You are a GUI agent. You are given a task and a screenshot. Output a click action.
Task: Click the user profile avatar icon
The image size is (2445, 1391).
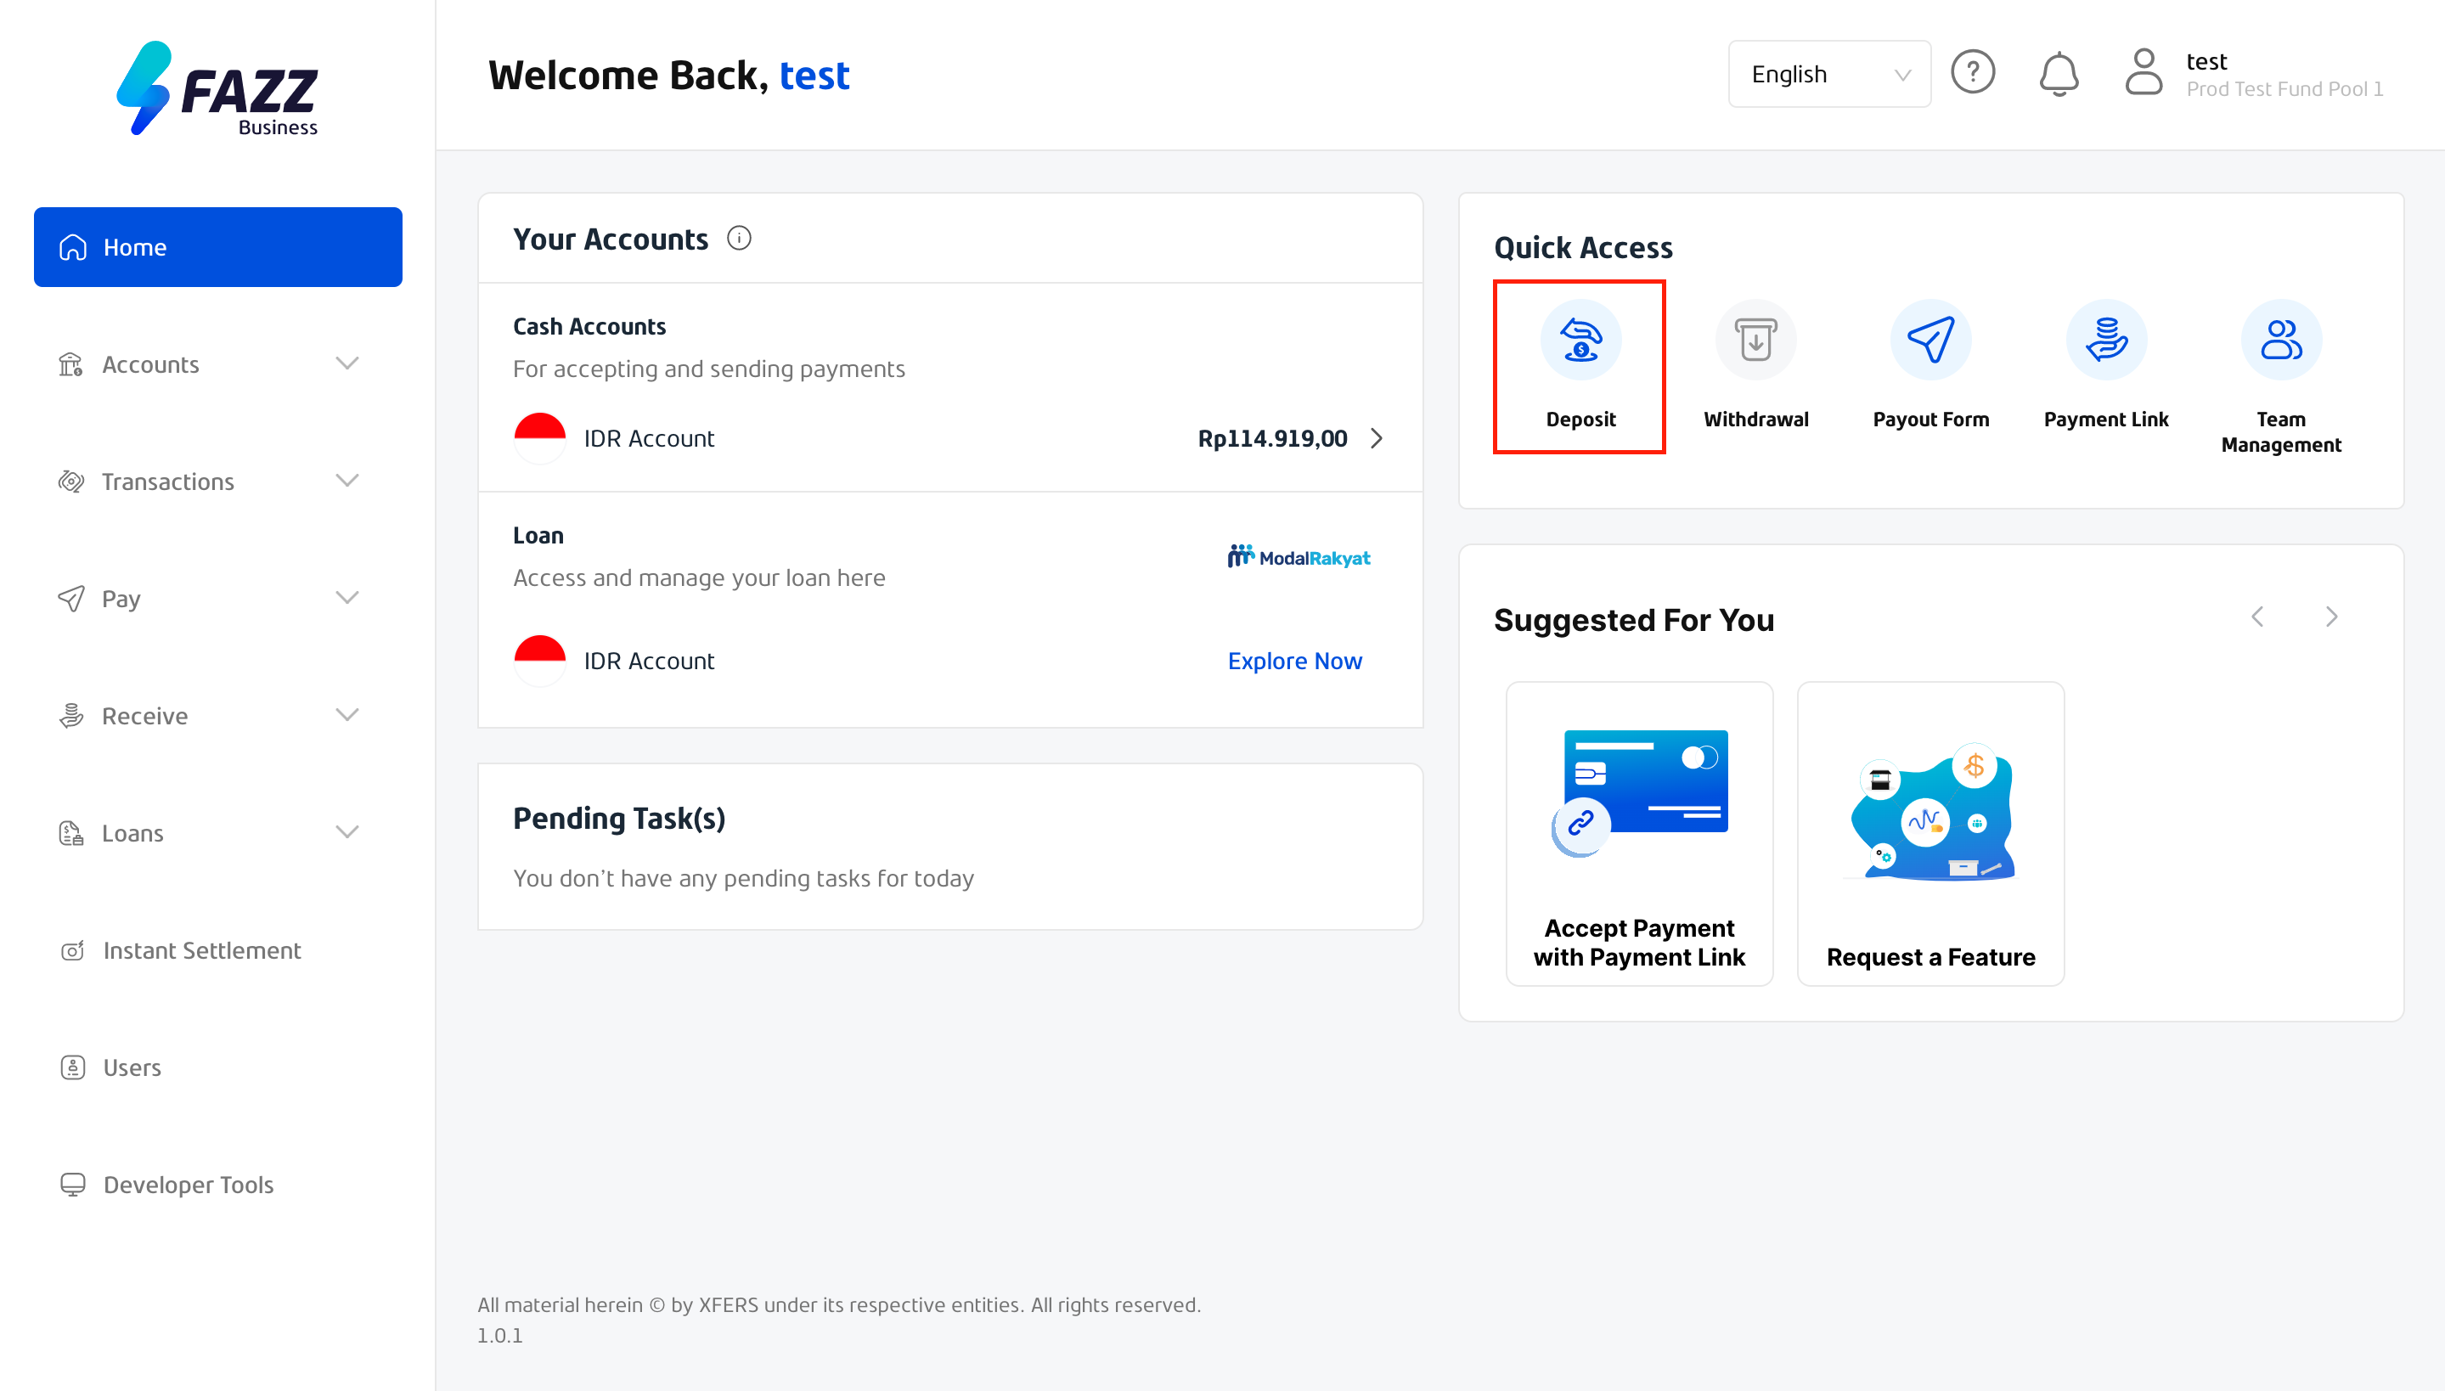coord(2143,71)
